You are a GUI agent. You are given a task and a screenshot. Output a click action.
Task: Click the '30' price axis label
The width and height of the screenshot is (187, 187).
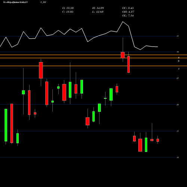(x=178, y=52)
